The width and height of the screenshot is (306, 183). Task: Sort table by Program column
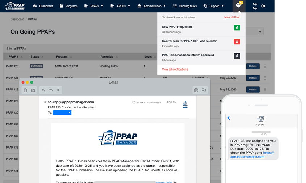coord(64,57)
